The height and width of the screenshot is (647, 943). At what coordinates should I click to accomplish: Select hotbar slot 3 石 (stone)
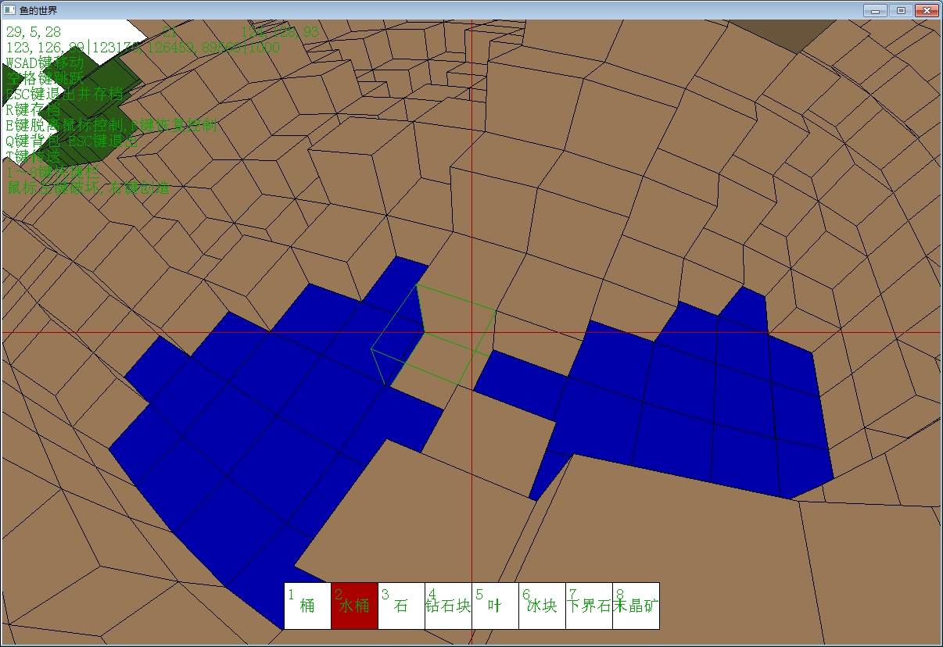coord(401,606)
